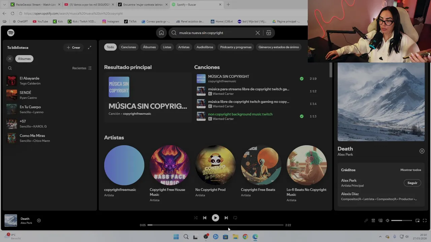Click Mostrar todos in Créditos
Image resolution: width=431 pixels, height=242 pixels.
410,170
